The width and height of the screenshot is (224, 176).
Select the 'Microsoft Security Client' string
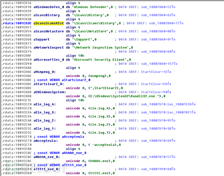[x=99, y=60]
